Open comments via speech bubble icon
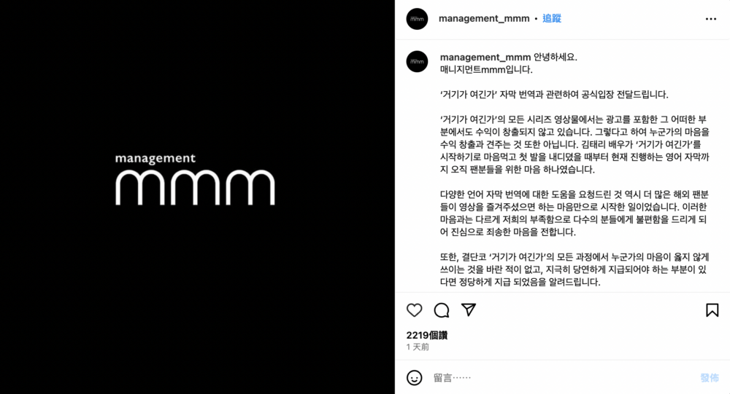The height and width of the screenshot is (394, 730). point(442,310)
